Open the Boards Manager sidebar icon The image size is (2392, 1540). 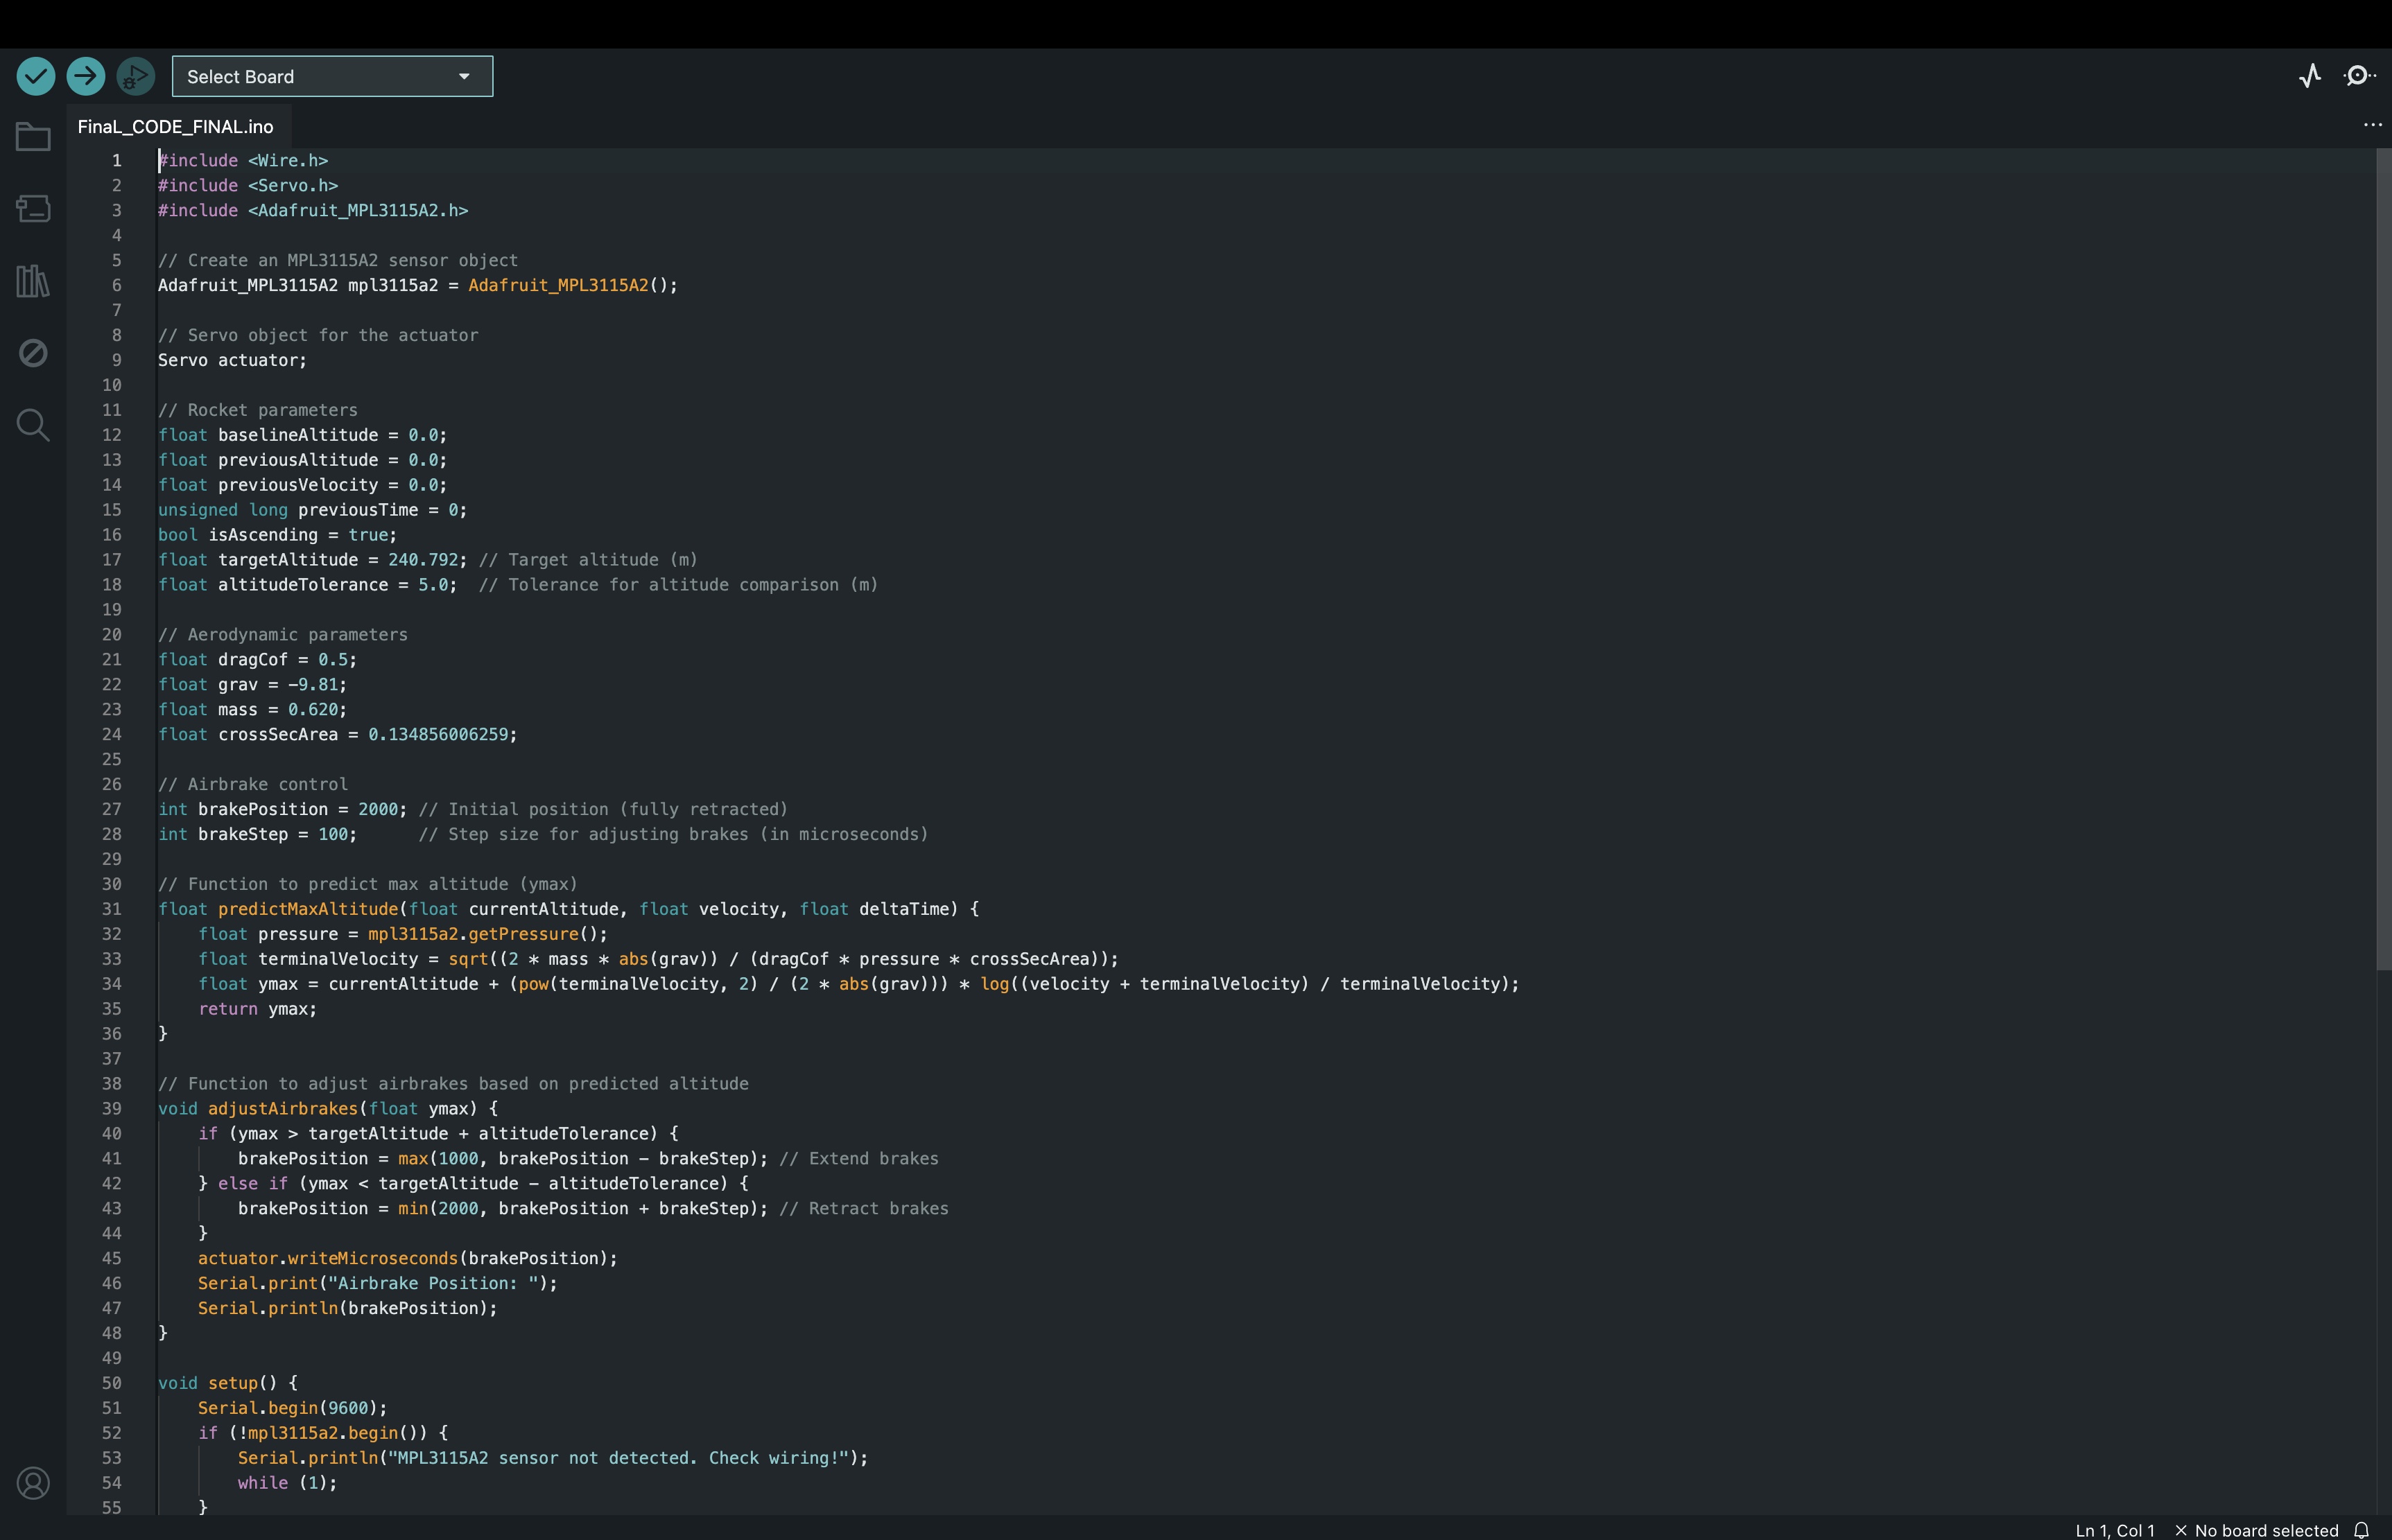point(33,208)
